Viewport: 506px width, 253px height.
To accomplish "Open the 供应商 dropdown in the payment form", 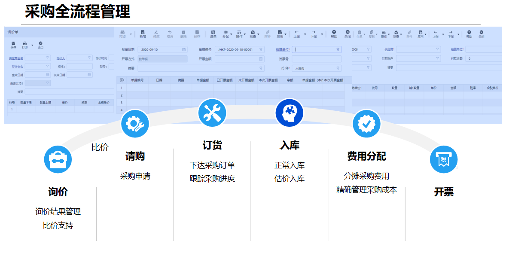I will click(438, 50).
